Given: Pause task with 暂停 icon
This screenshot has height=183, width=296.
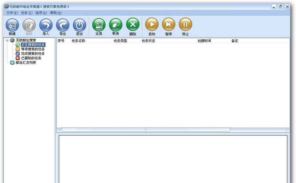Looking at the screenshot, I should pyautogui.click(x=168, y=25).
